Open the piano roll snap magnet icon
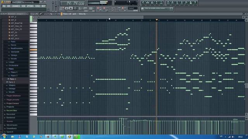The width and height of the screenshot is (248, 139). 37,14
